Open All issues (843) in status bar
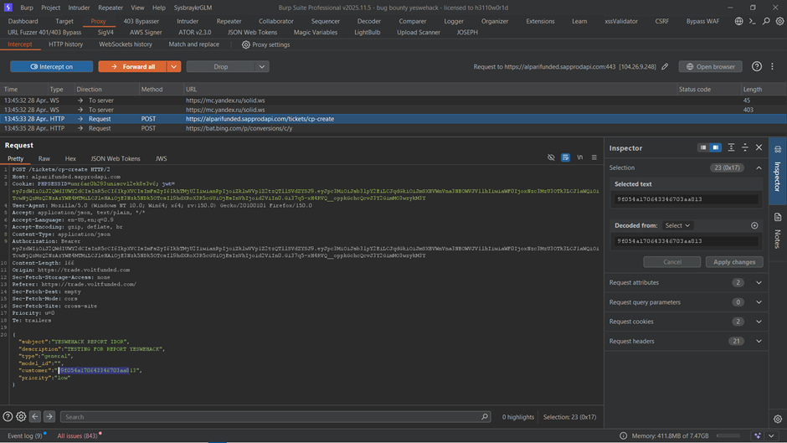This screenshot has height=443, width=787. click(77, 435)
